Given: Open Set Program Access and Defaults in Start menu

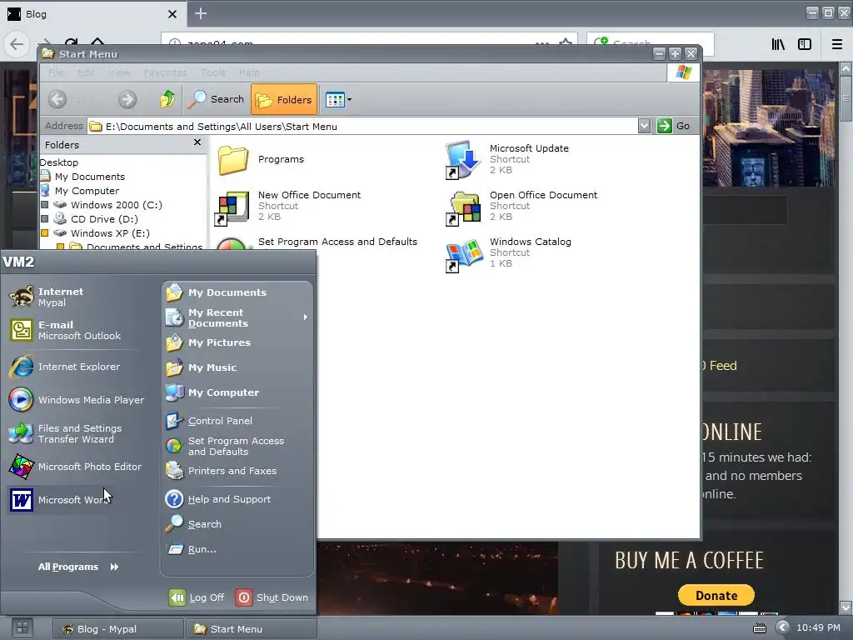Looking at the screenshot, I should point(225,447).
